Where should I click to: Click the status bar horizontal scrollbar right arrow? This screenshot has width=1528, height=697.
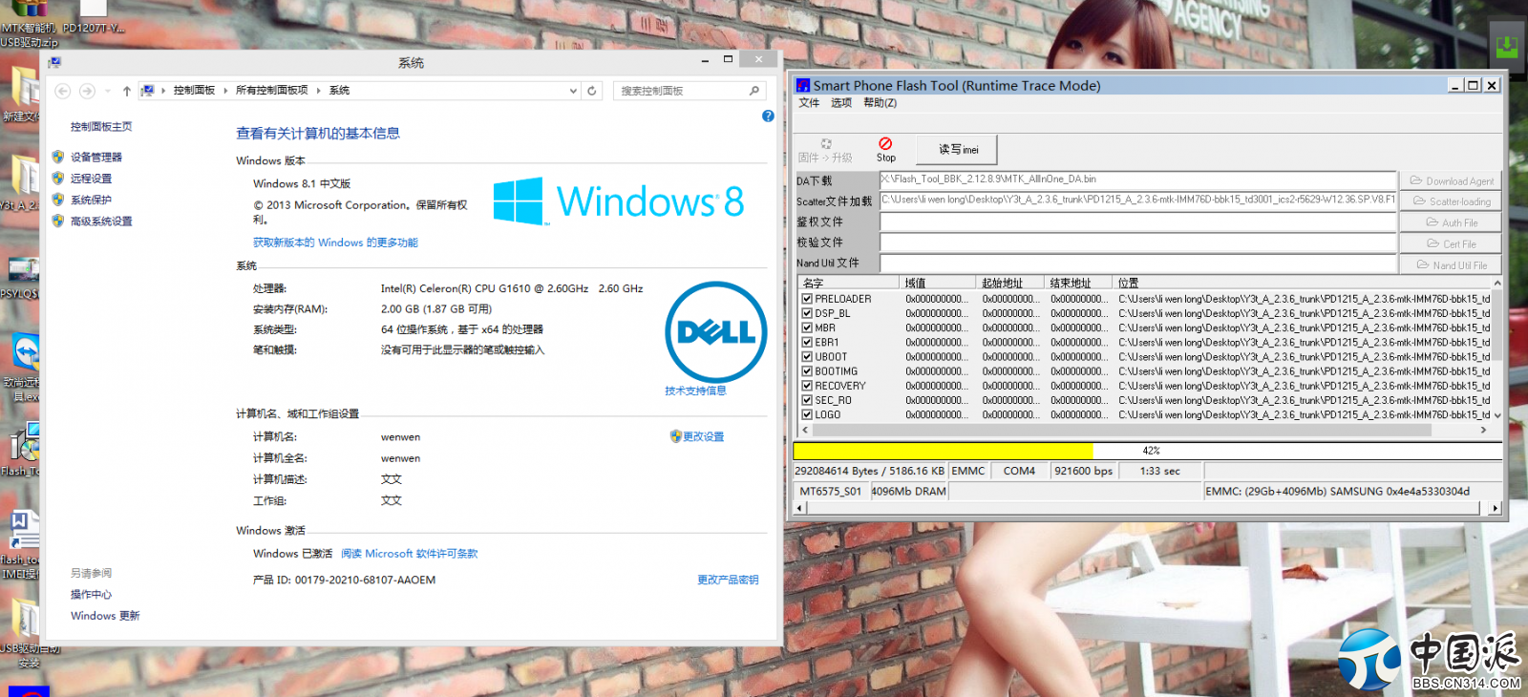1496,508
